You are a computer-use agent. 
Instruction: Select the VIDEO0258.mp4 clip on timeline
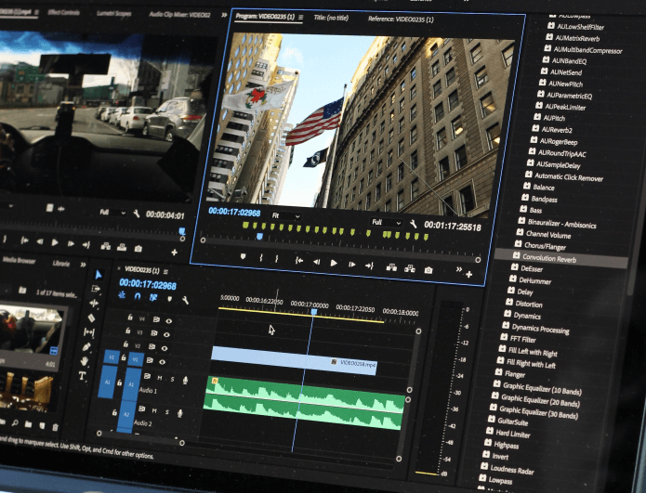point(294,360)
